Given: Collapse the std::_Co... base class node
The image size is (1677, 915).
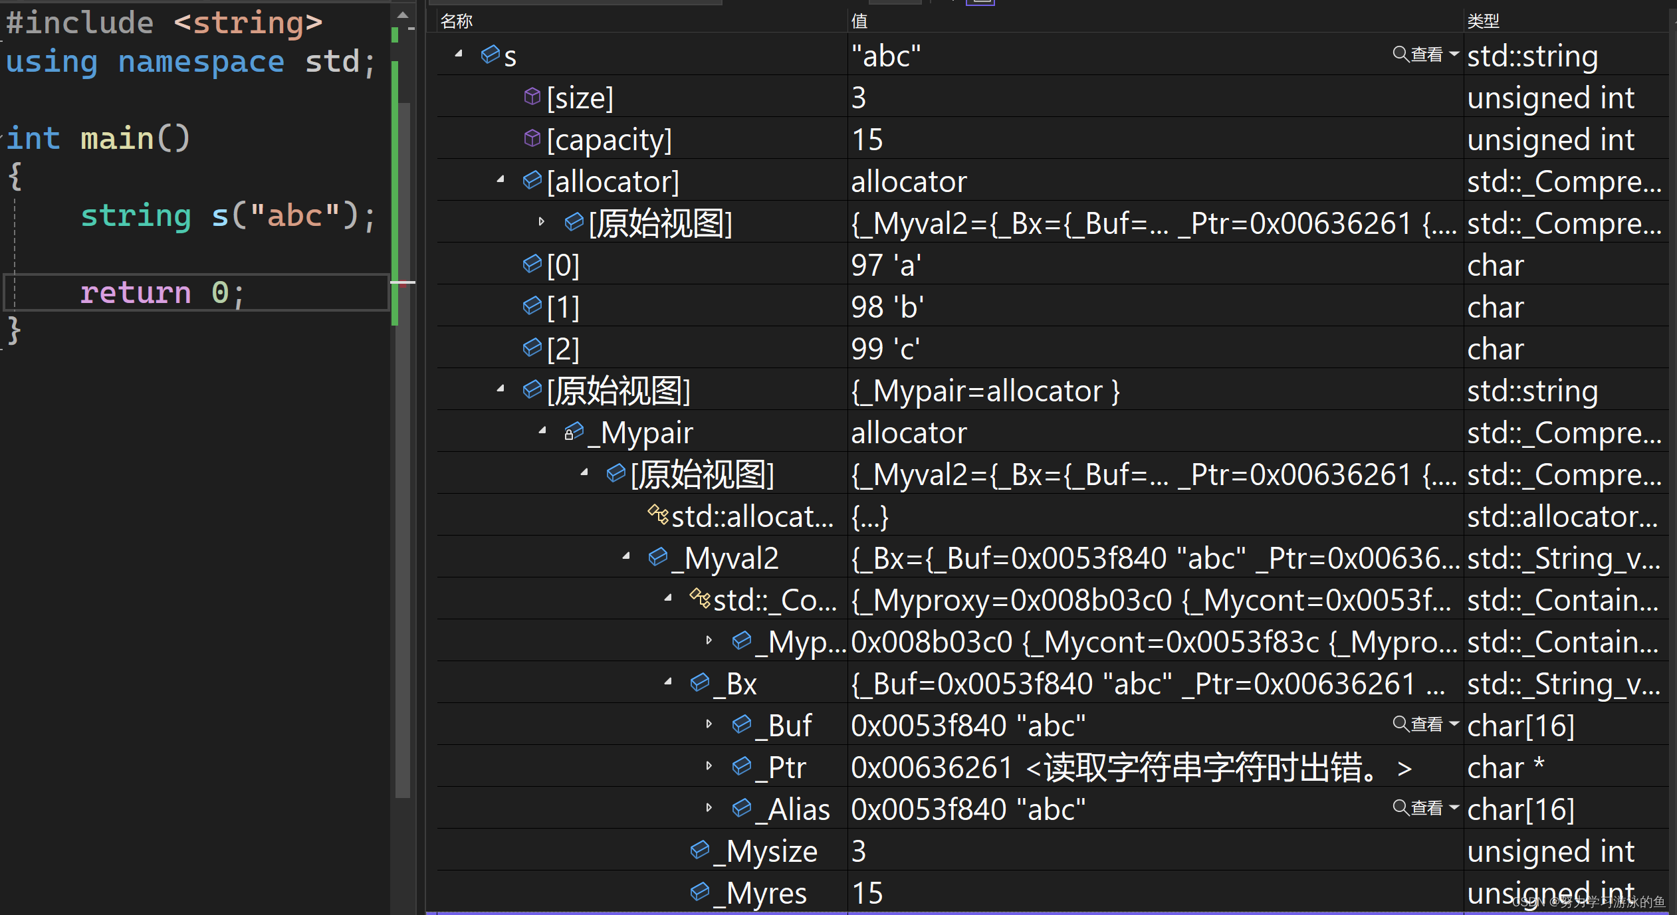Looking at the screenshot, I should tap(668, 598).
